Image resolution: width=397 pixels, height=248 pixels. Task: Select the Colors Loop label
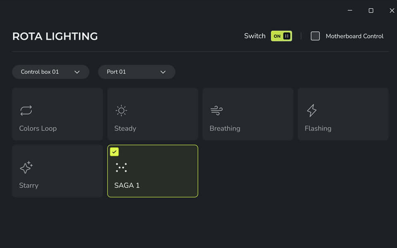38,128
